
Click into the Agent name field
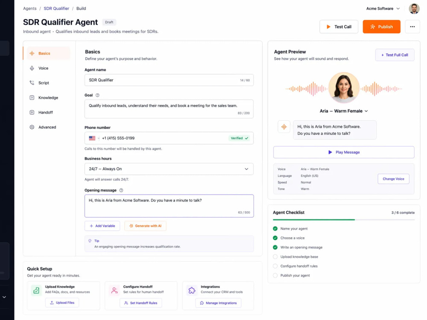pos(169,80)
